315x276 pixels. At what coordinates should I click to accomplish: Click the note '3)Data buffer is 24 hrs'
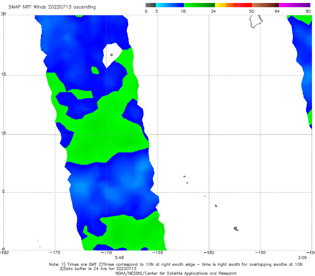[x=98, y=269]
